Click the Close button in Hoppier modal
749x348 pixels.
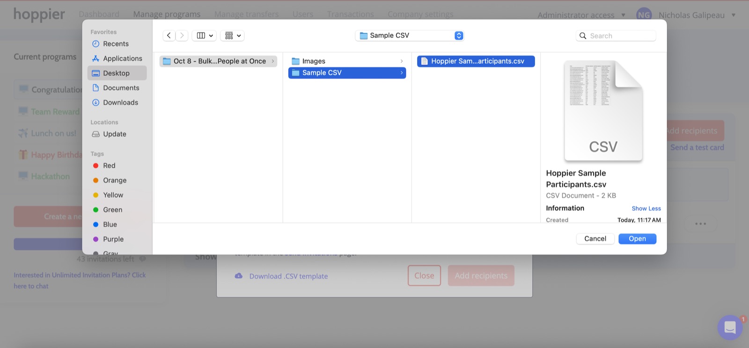click(x=424, y=276)
